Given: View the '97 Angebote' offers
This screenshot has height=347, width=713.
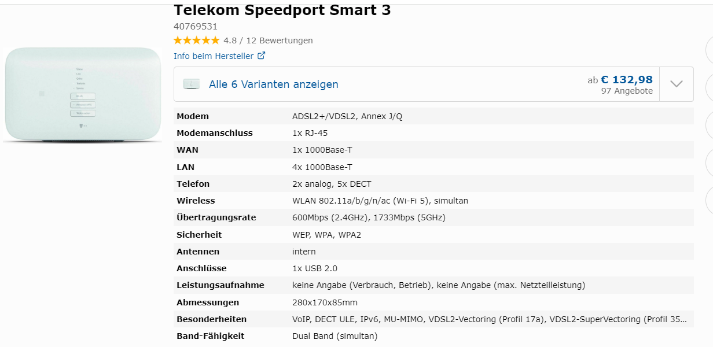Looking at the screenshot, I should click(627, 91).
